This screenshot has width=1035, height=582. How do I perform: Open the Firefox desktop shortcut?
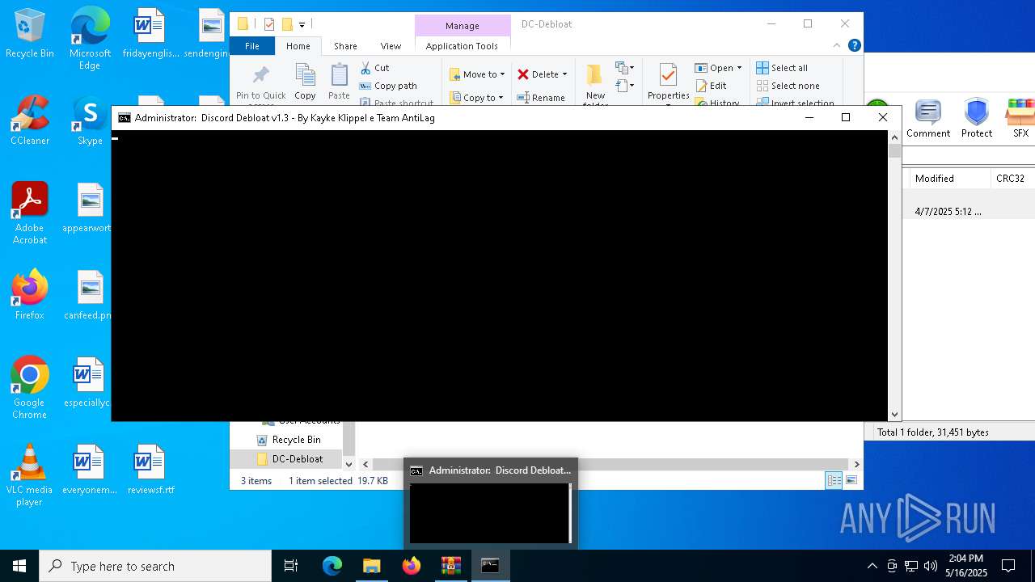29,296
